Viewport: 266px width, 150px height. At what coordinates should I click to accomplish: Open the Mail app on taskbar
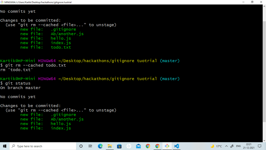tap(138, 146)
